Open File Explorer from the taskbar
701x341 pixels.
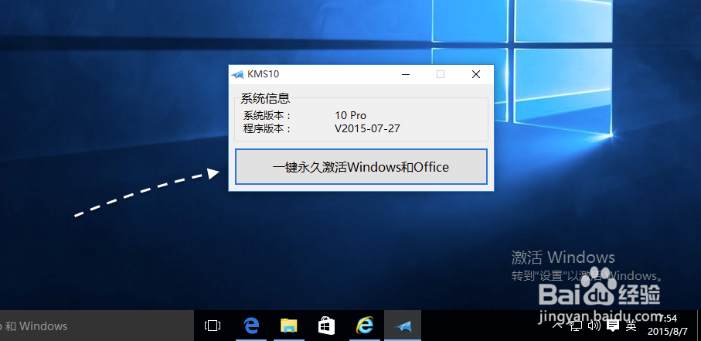289,326
